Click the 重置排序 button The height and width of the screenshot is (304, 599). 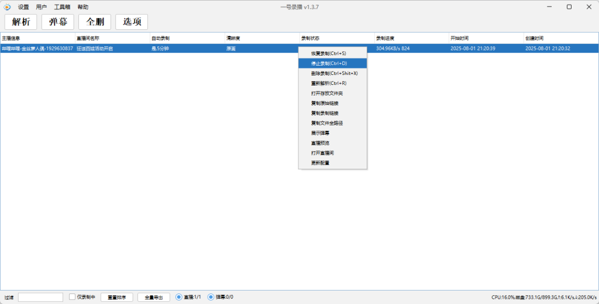[117, 297]
